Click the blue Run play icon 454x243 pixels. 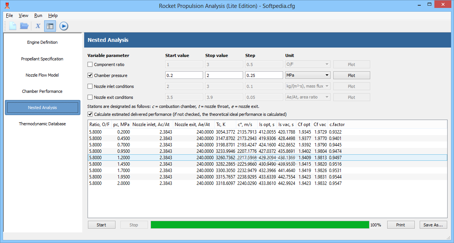point(64,26)
